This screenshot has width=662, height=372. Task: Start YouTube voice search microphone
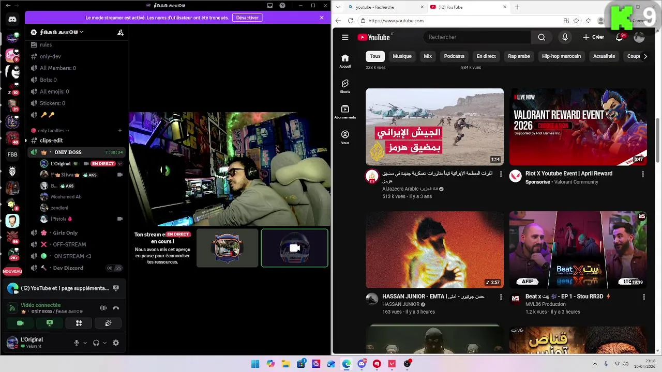click(565, 37)
